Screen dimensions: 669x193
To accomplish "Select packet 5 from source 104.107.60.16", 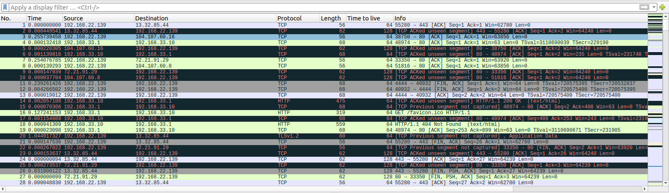I will pos(323,48).
